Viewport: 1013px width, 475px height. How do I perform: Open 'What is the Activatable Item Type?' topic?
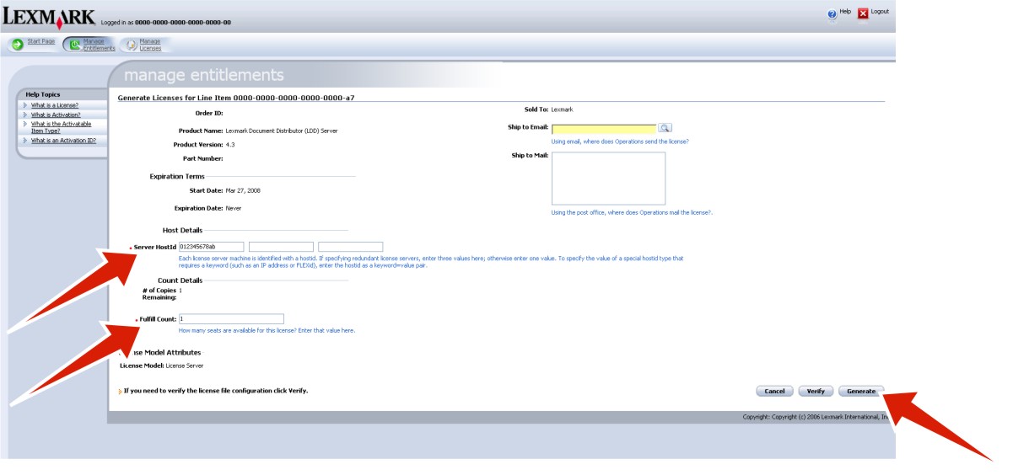[61, 127]
